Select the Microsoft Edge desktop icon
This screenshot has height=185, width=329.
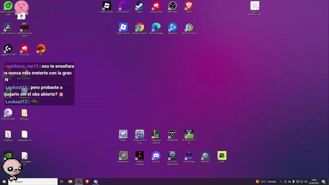click(156, 29)
